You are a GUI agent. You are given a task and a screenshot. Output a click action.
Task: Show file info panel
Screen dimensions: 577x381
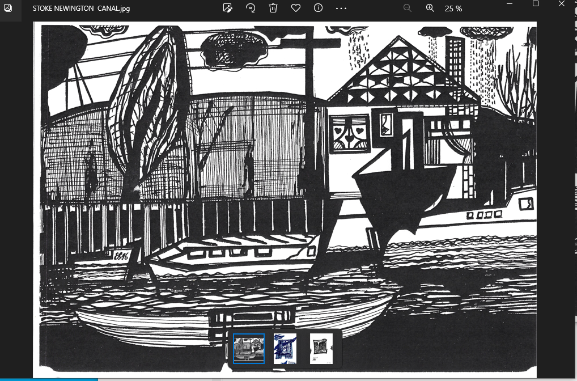(x=318, y=8)
